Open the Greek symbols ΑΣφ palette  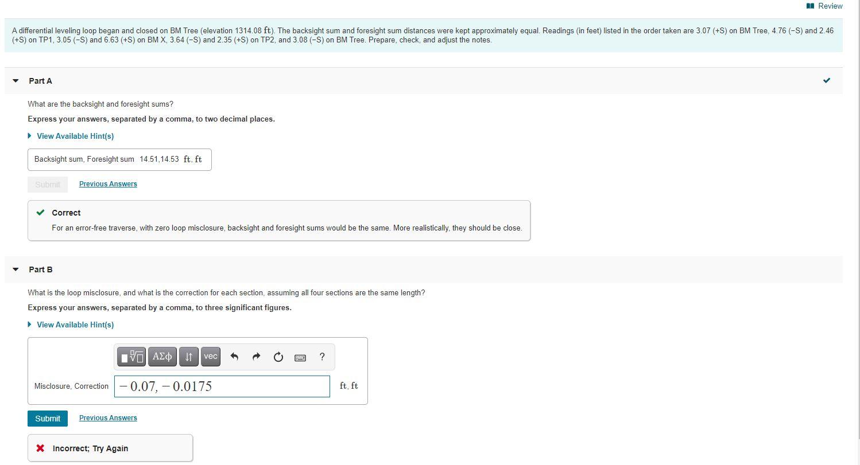162,356
